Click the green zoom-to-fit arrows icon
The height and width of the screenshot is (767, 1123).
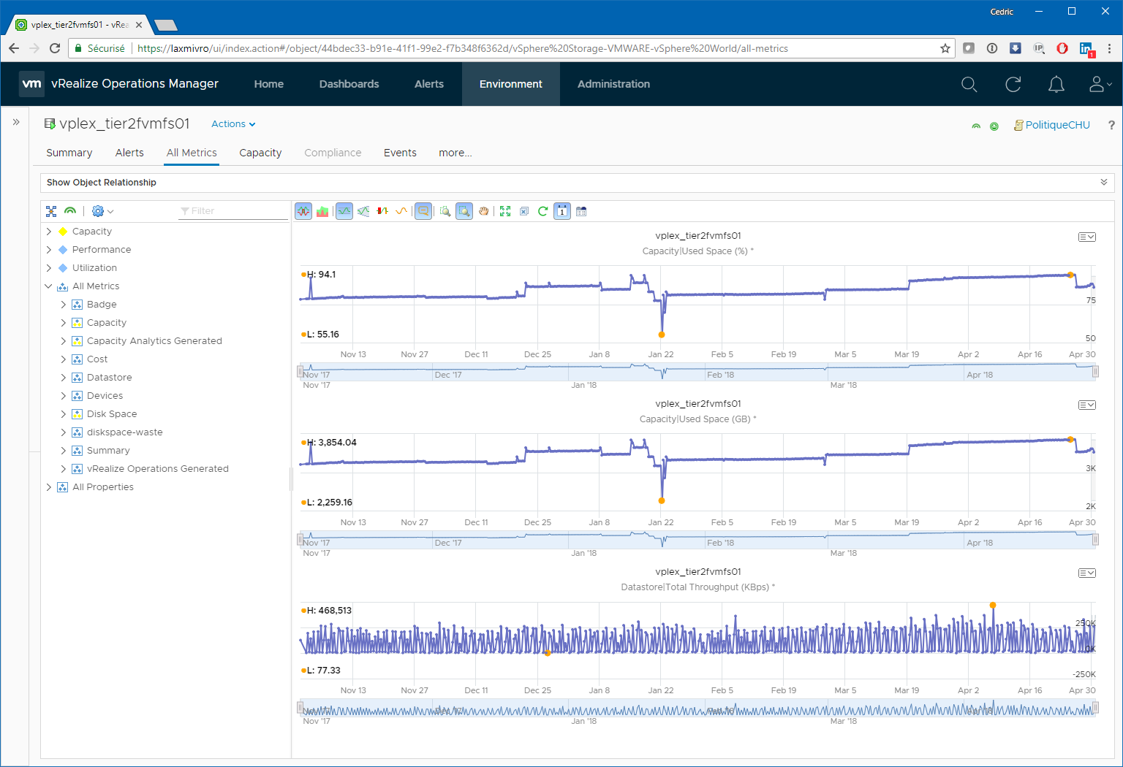tap(504, 211)
